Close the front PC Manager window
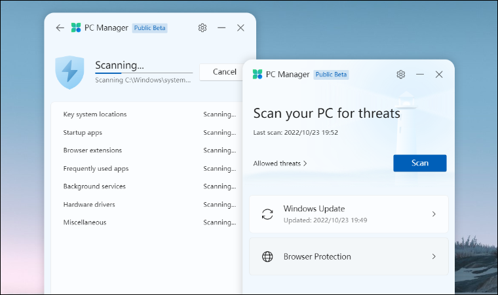 point(439,74)
